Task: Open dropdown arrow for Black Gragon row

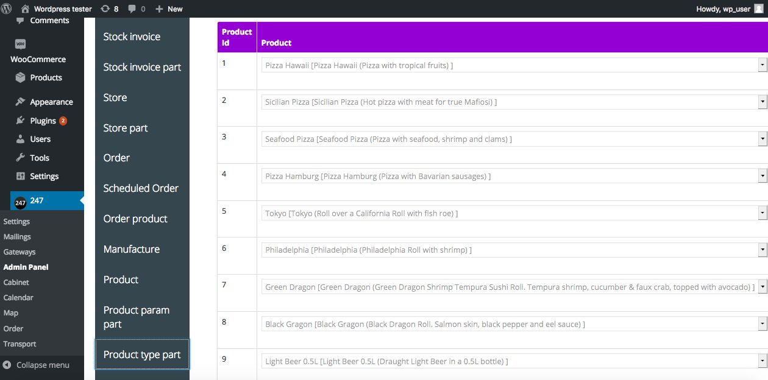Action: click(x=762, y=324)
